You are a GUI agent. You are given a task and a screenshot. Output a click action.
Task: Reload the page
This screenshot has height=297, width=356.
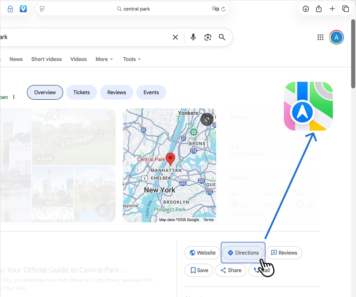pos(224,9)
